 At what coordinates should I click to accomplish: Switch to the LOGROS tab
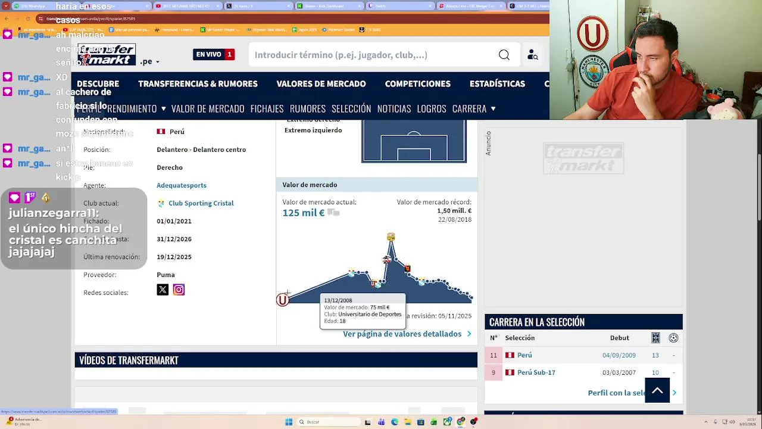(432, 108)
